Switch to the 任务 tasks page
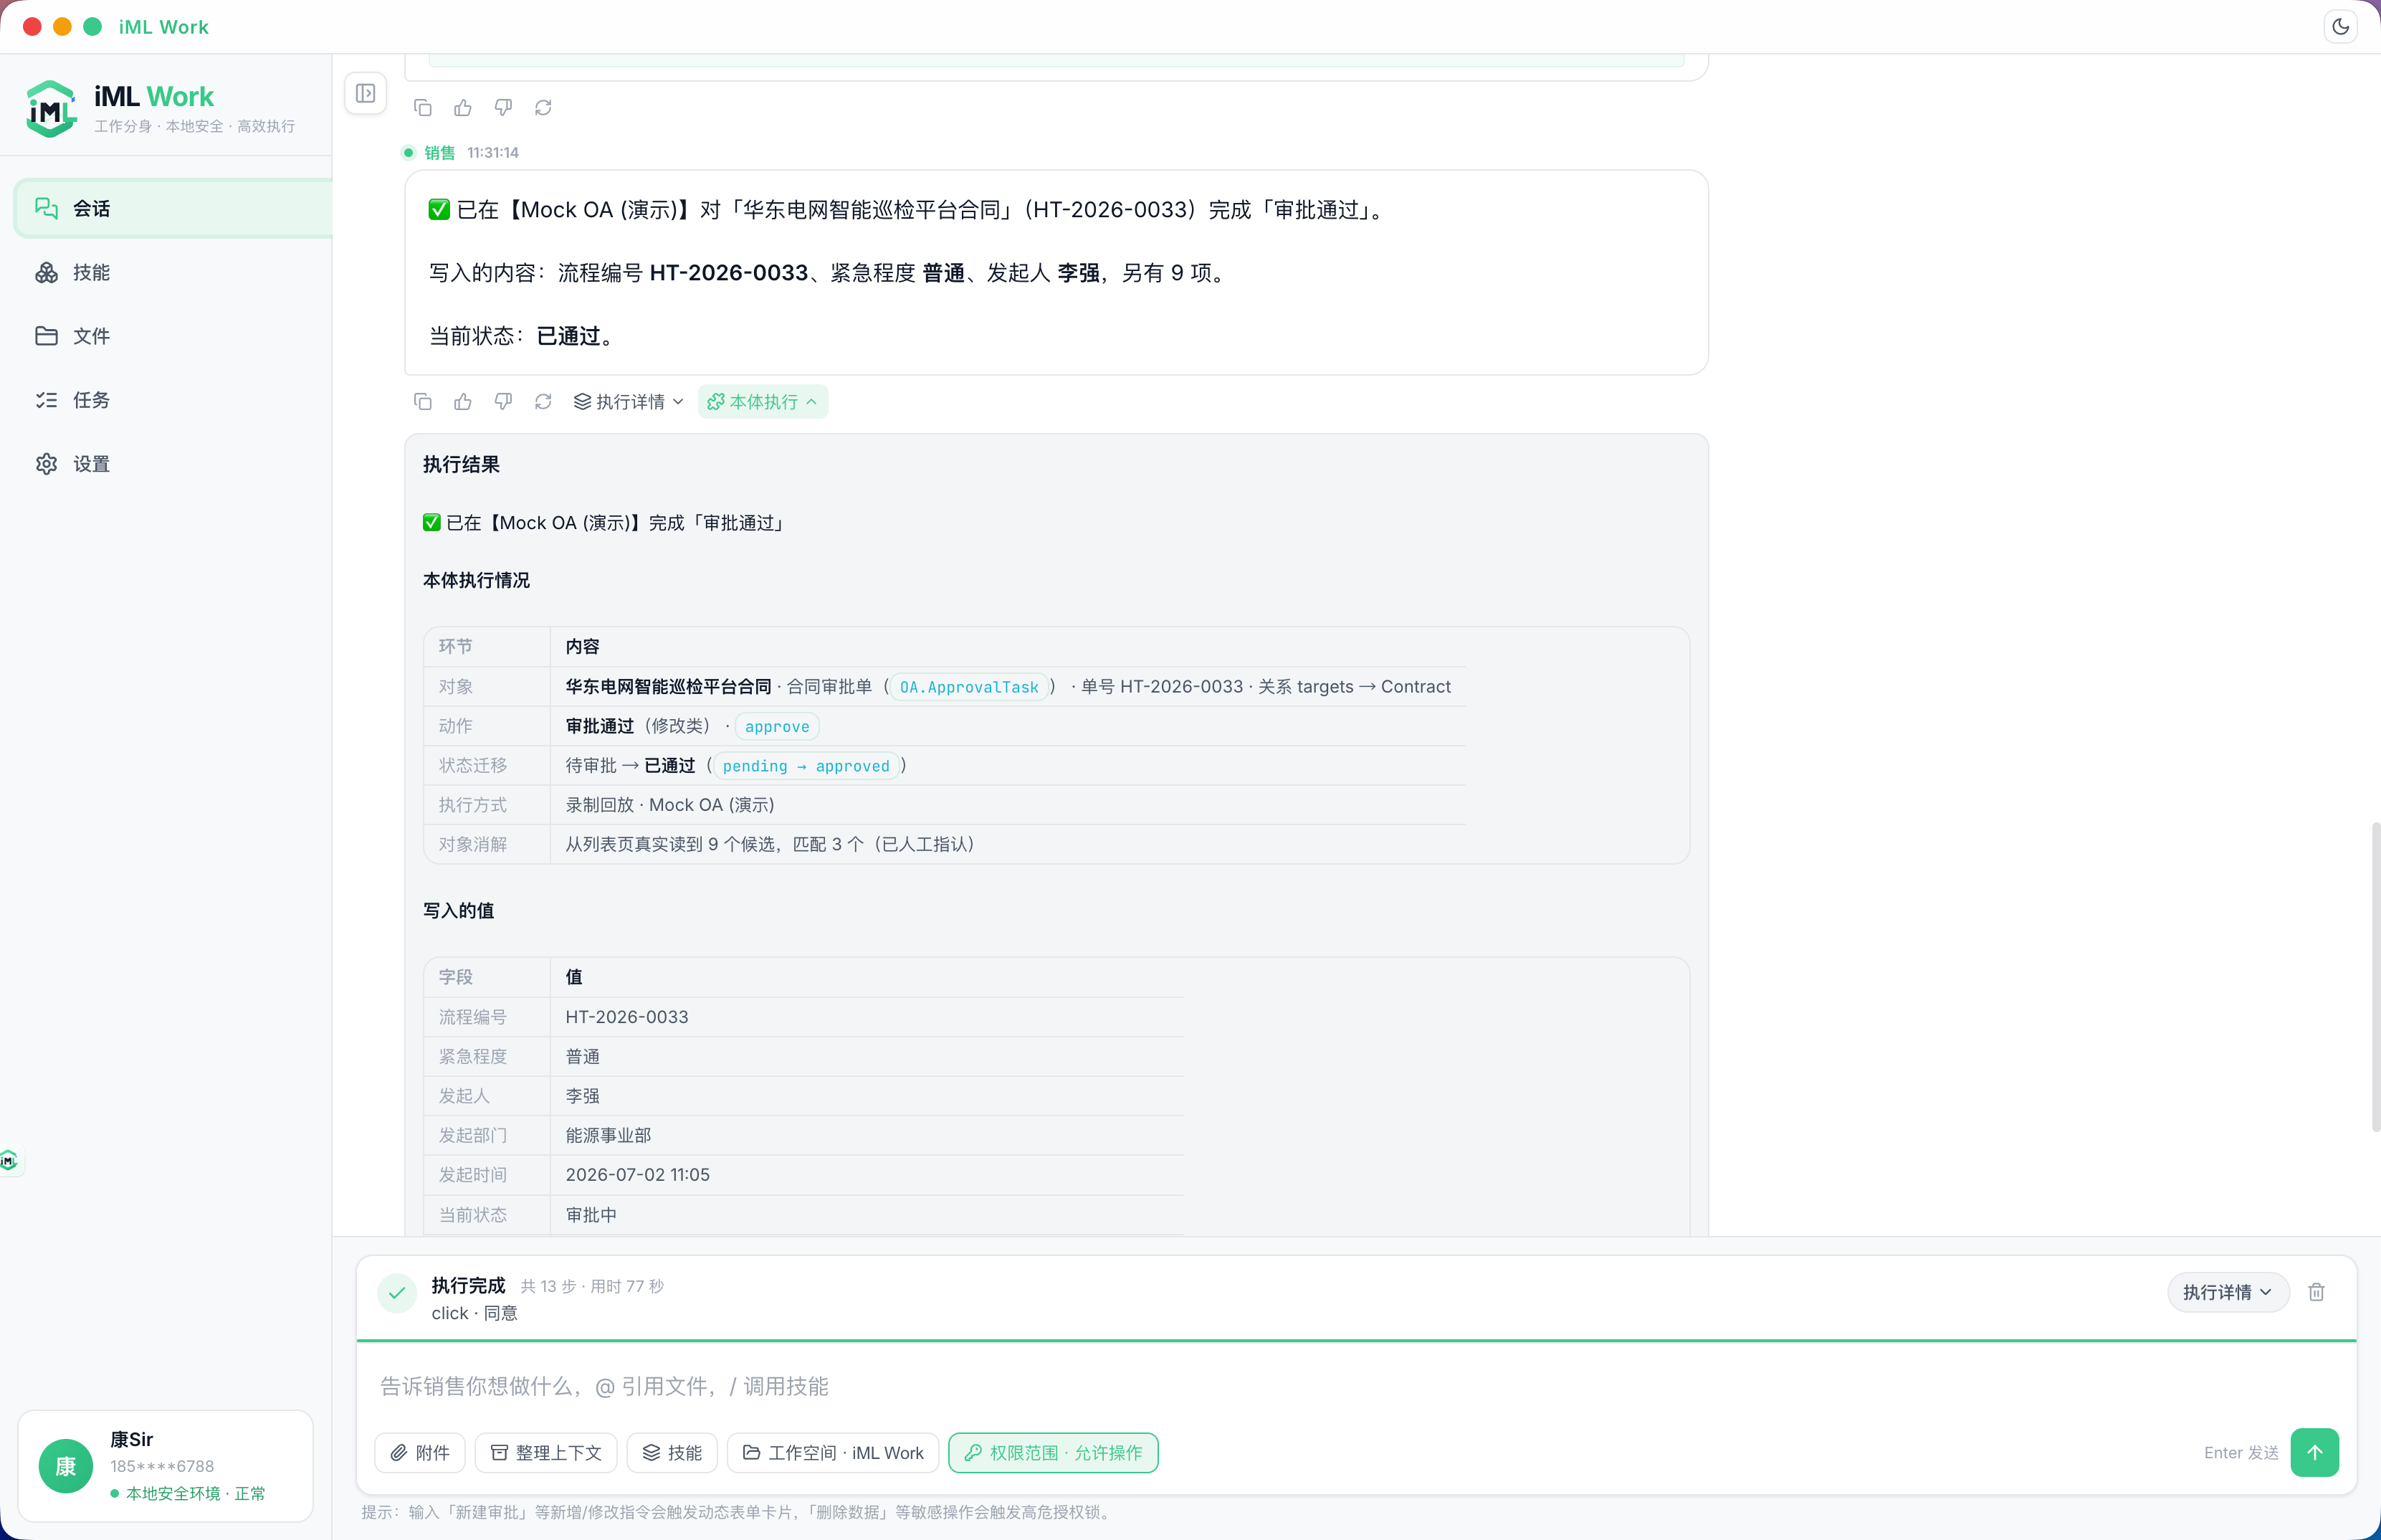The height and width of the screenshot is (1540, 2381). pyautogui.click(x=173, y=400)
